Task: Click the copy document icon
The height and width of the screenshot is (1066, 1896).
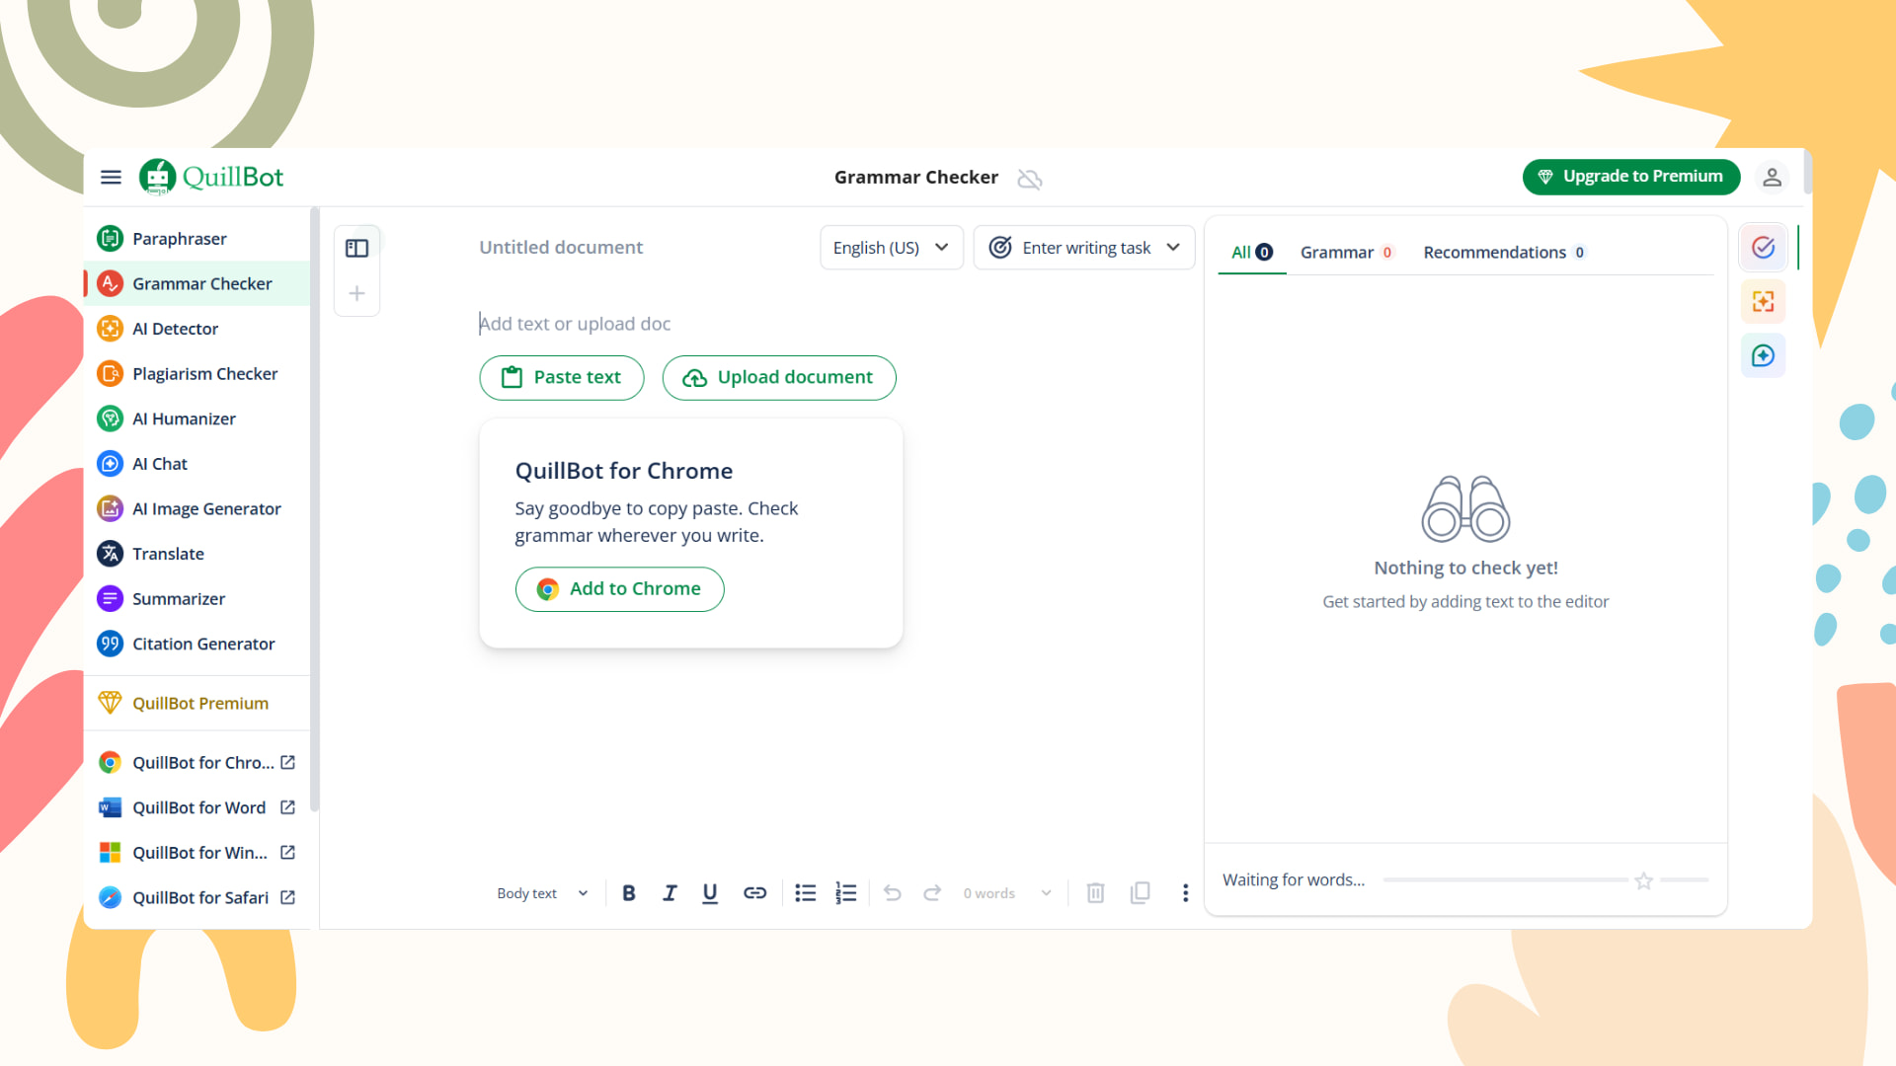Action: 1140,893
